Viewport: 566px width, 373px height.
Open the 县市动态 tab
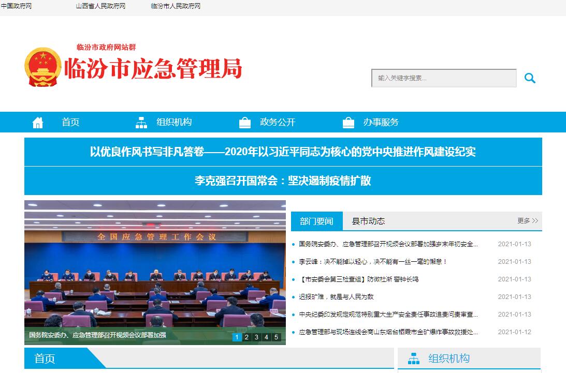[x=368, y=221]
